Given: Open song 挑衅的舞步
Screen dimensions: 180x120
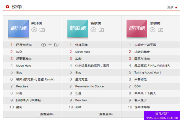Looking at the screenshot, I should pos(142,52).
